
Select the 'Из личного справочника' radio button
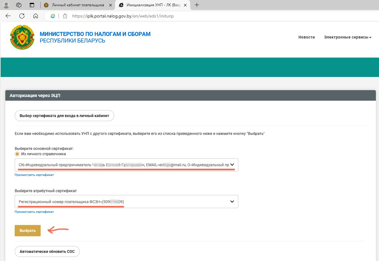(17, 154)
